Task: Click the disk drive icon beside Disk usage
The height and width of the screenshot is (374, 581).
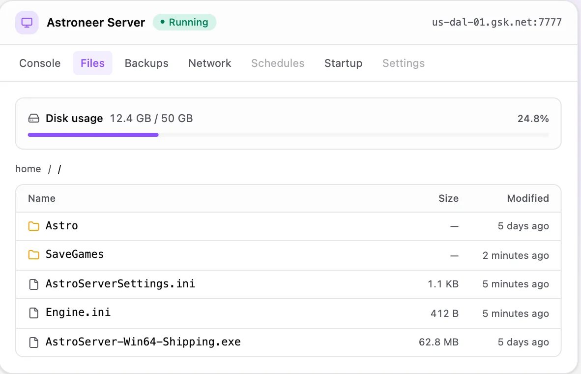Action: click(x=34, y=119)
